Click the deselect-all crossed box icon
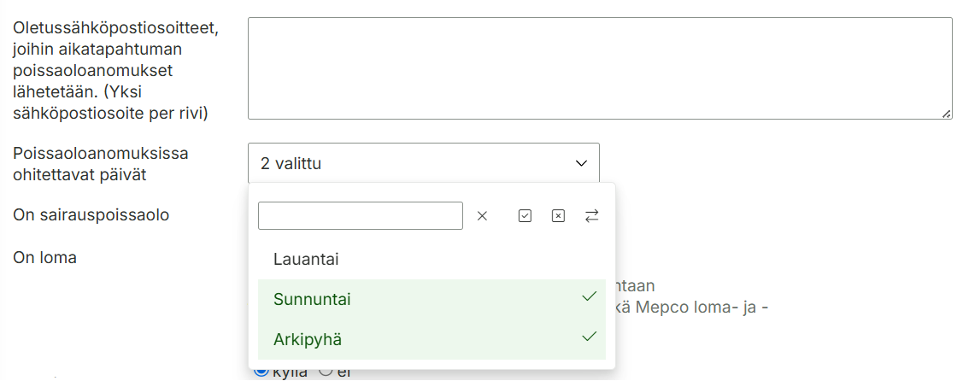 coord(559,216)
